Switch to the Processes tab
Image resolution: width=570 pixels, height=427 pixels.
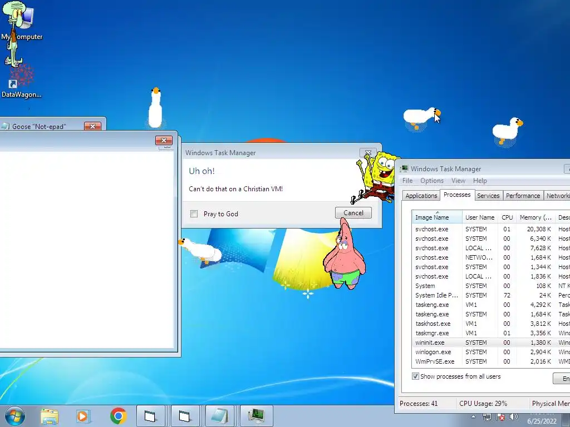coord(457,195)
